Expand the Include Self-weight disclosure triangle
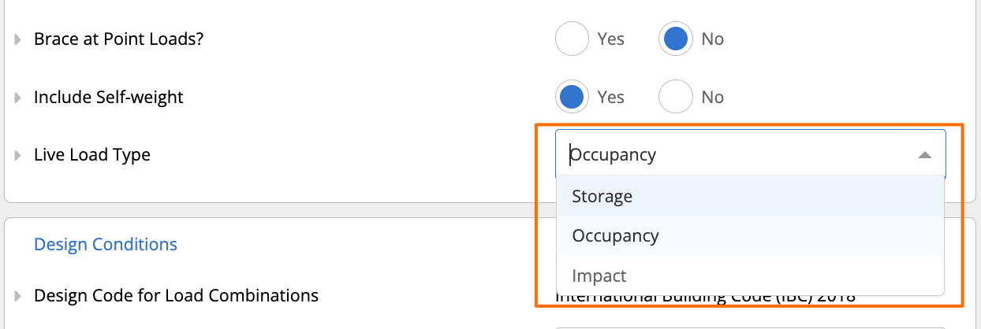981x329 pixels. click(x=17, y=98)
